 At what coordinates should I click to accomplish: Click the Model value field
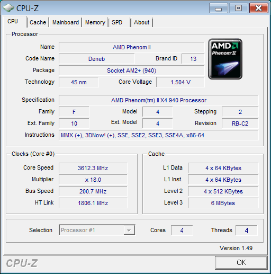click(x=158, y=112)
